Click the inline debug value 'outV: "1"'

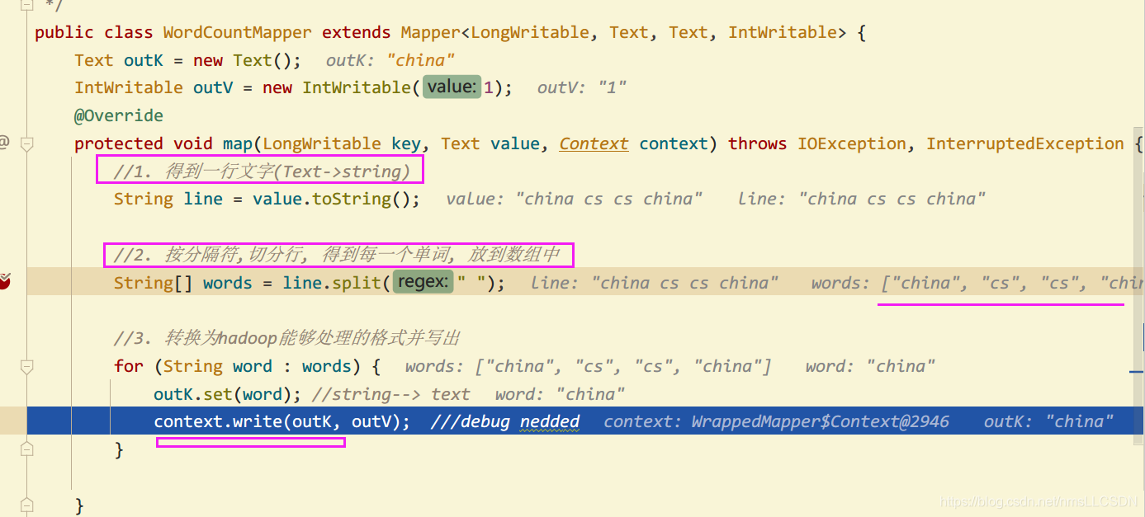(582, 87)
